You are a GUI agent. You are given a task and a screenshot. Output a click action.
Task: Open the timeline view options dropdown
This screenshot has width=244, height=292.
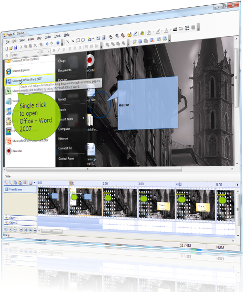[x=34, y=183]
